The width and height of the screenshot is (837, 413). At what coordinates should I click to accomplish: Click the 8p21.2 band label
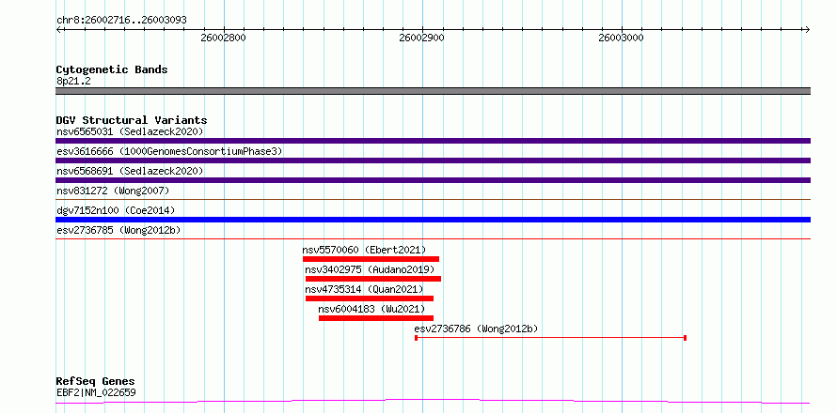73,82
